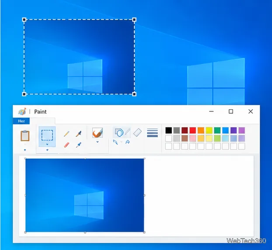Pick the dark red color swatch
Viewport: 272px width, 250px height.
(x=185, y=130)
